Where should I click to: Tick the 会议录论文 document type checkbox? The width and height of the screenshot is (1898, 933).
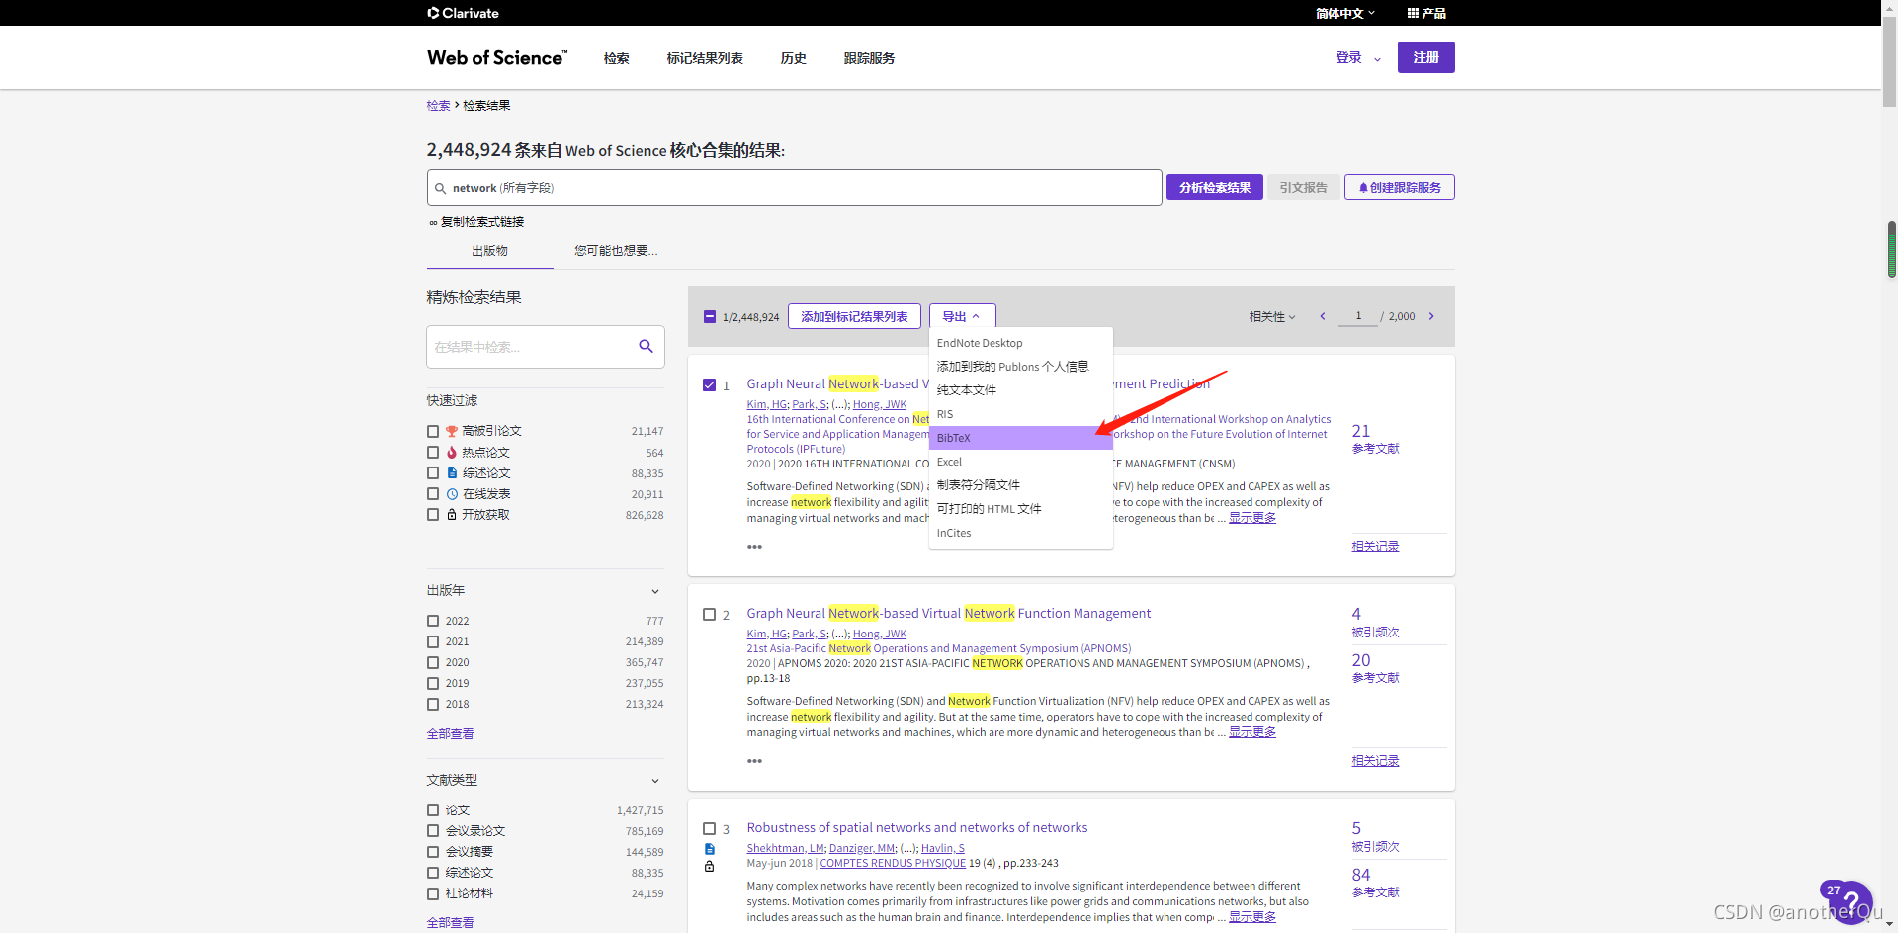tap(433, 830)
